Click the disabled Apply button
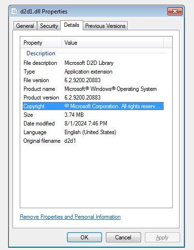The height and width of the screenshot is (250, 194). pyautogui.click(x=162, y=237)
